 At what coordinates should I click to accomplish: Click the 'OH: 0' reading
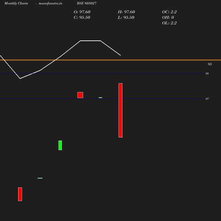[x=168, y=17]
